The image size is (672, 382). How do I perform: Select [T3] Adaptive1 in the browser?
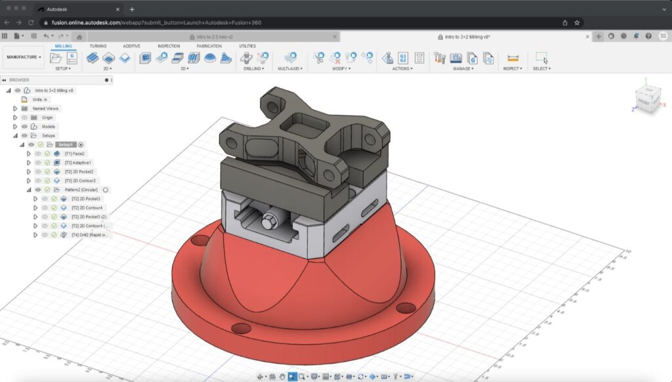[78, 163]
